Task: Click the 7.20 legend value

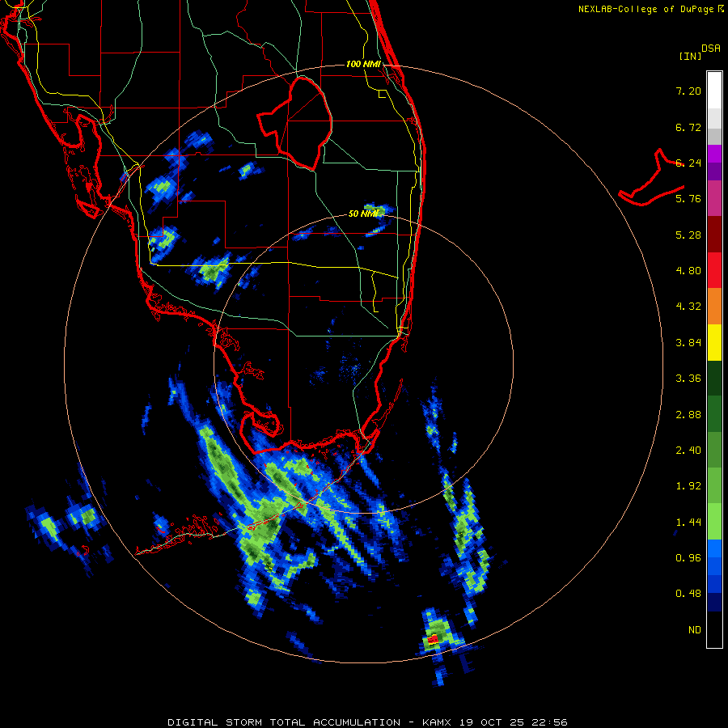Action: pos(688,91)
